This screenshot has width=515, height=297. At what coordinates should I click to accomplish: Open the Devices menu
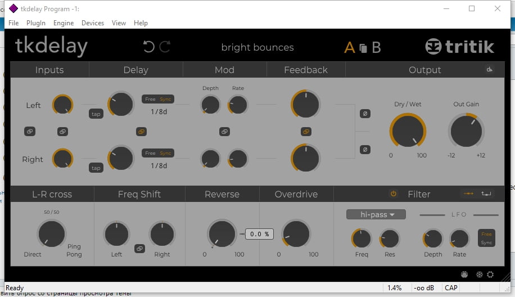point(93,23)
